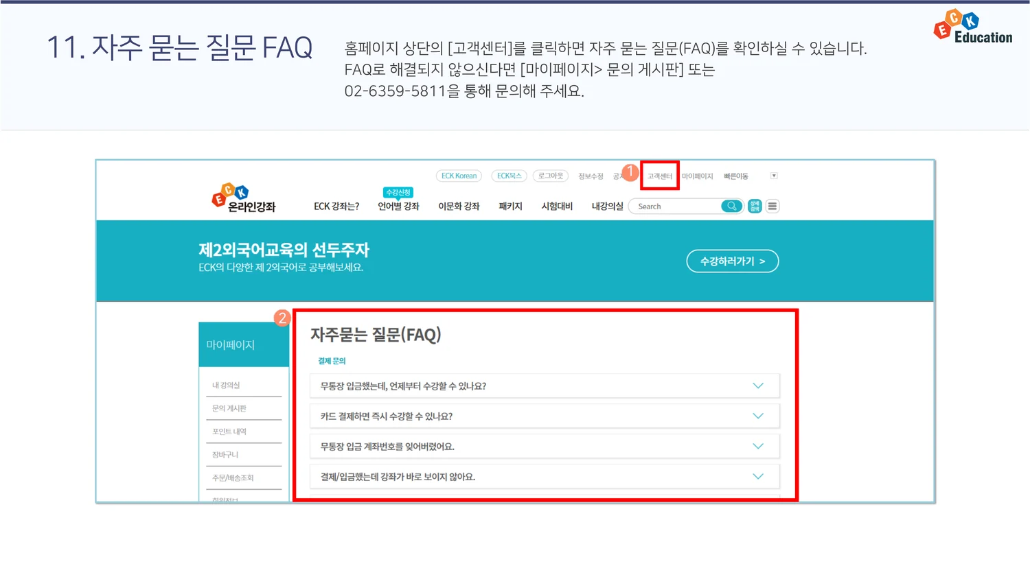Open the hamburger menu icon
1030x579 pixels.
772,206
